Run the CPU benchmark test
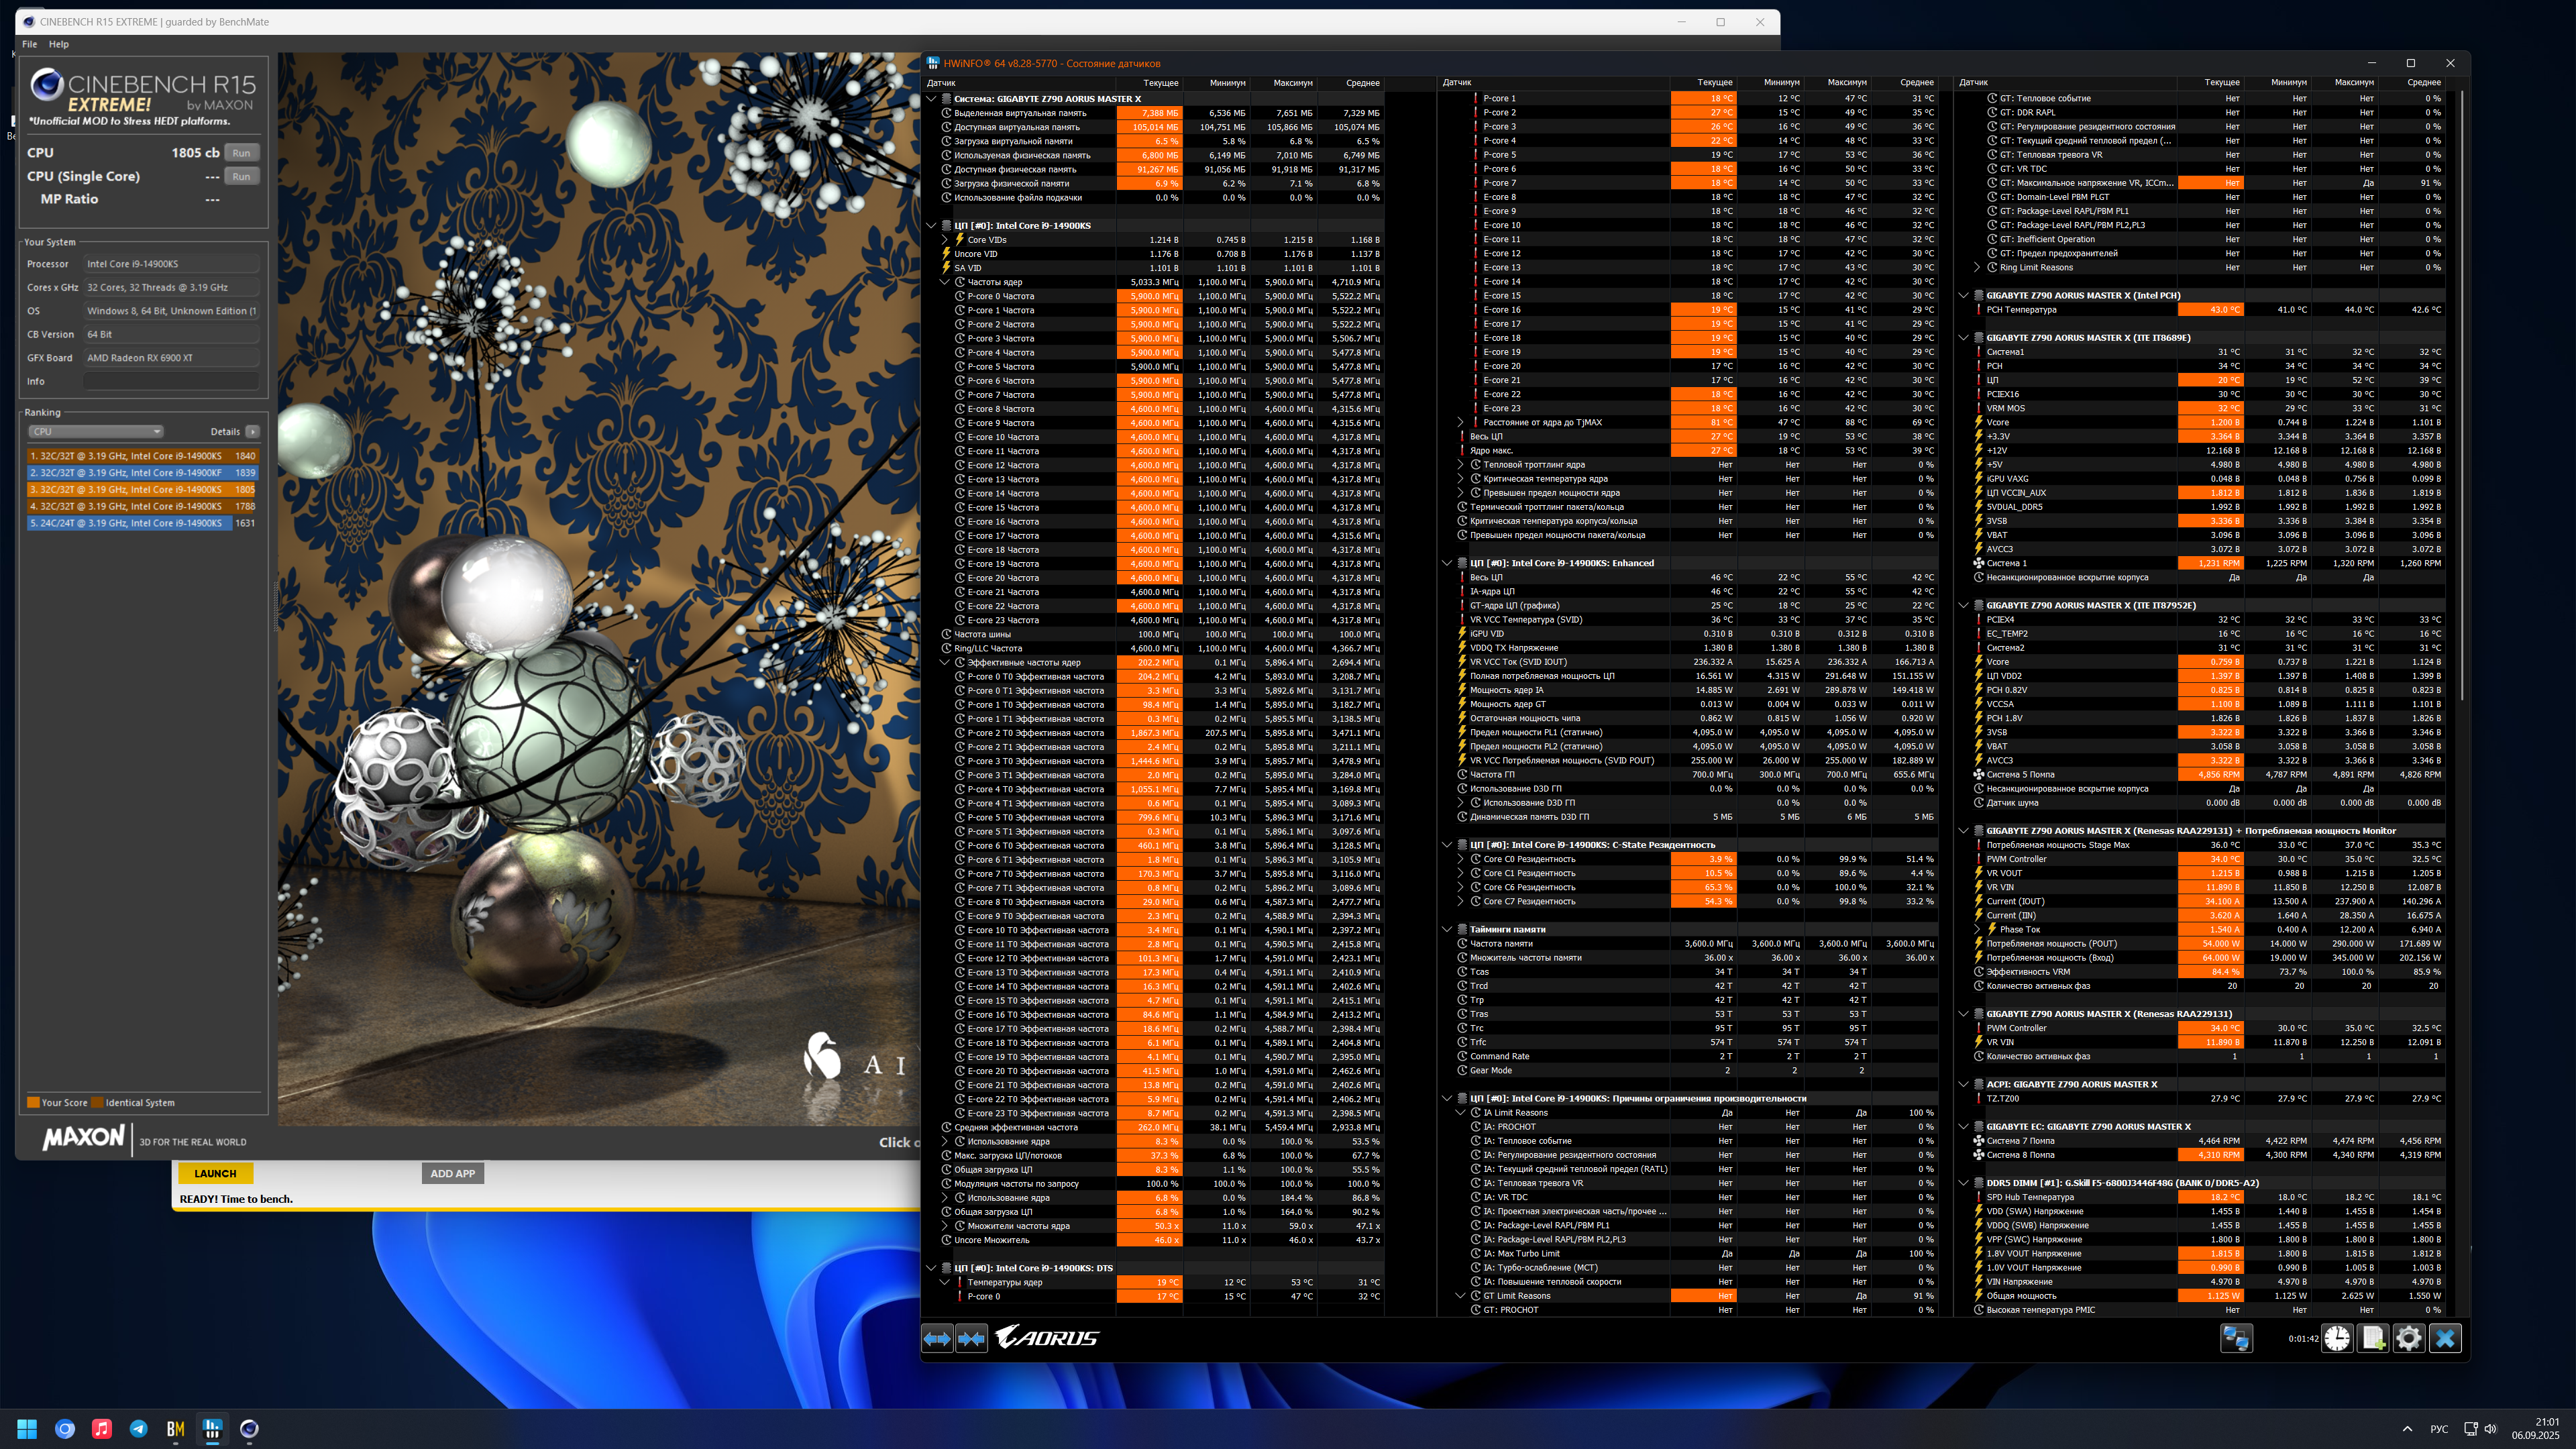Image resolution: width=2576 pixels, height=1449 pixels. [241, 153]
